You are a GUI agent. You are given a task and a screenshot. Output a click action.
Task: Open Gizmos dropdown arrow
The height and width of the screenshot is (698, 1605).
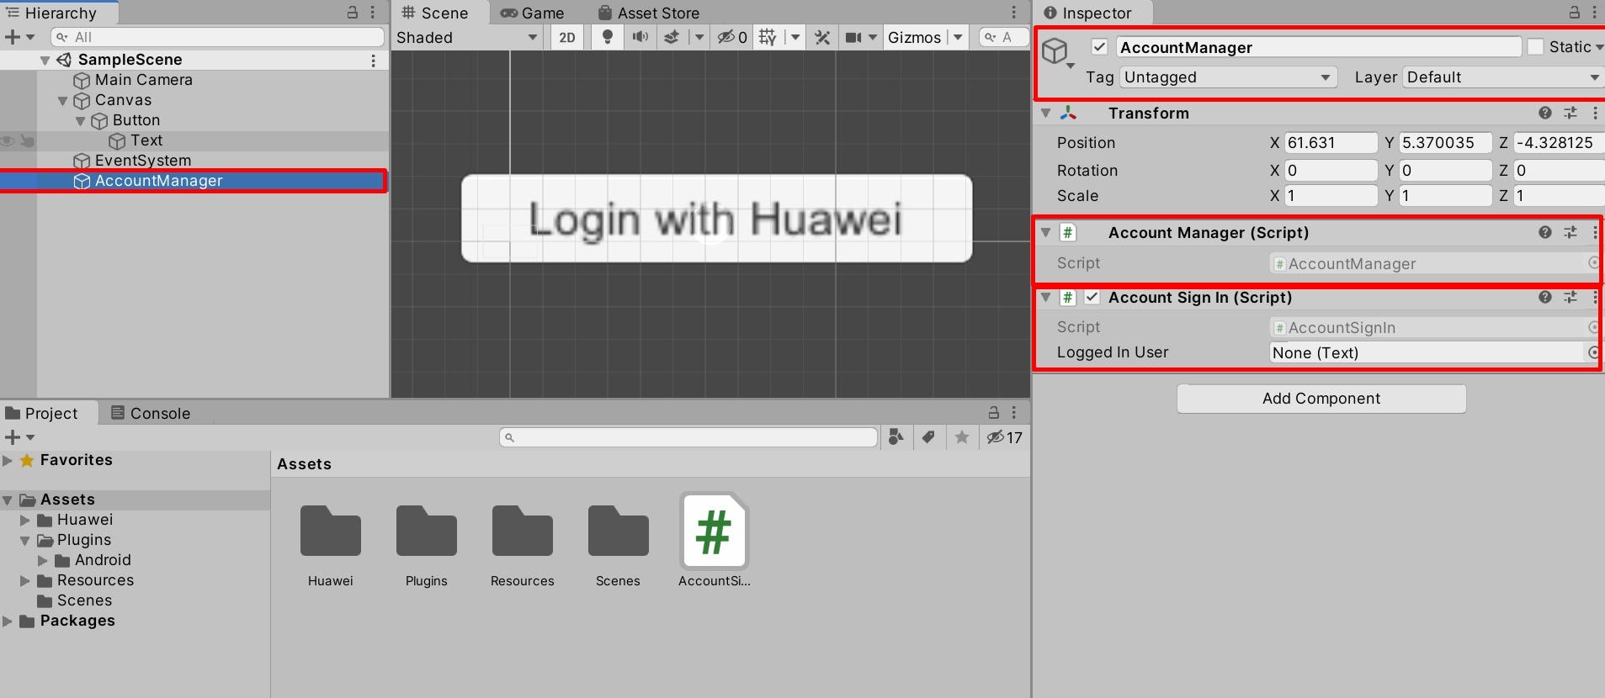pyautogui.click(x=958, y=37)
